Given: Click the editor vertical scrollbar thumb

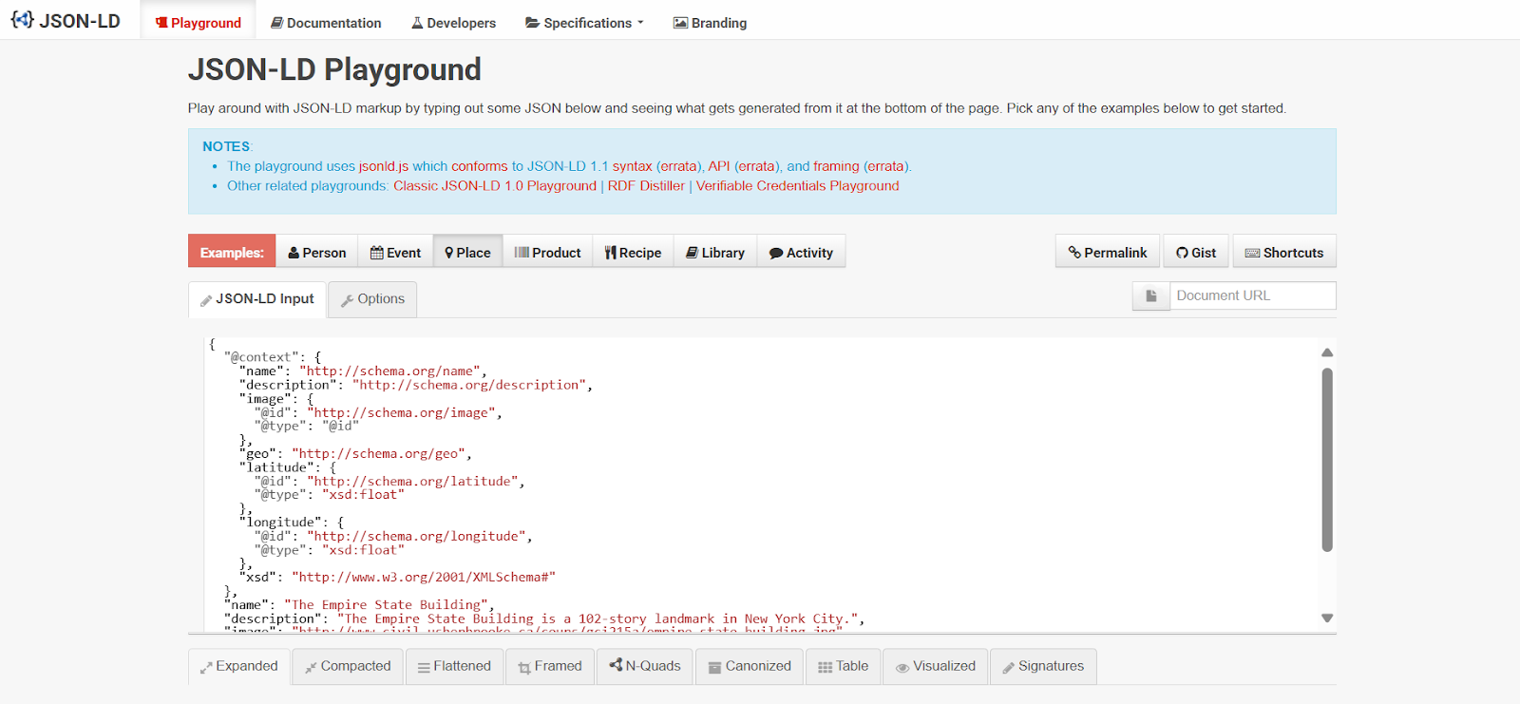Looking at the screenshot, I should (1327, 460).
